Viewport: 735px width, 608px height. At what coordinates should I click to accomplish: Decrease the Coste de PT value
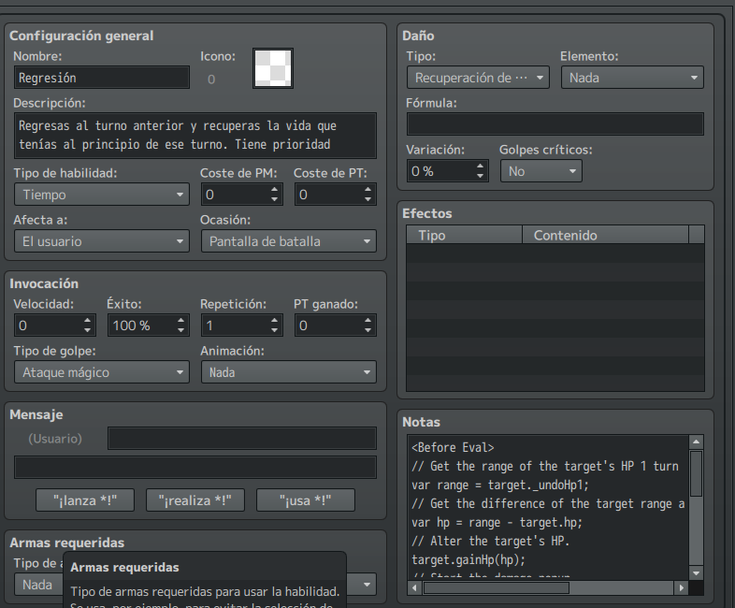tap(368, 199)
